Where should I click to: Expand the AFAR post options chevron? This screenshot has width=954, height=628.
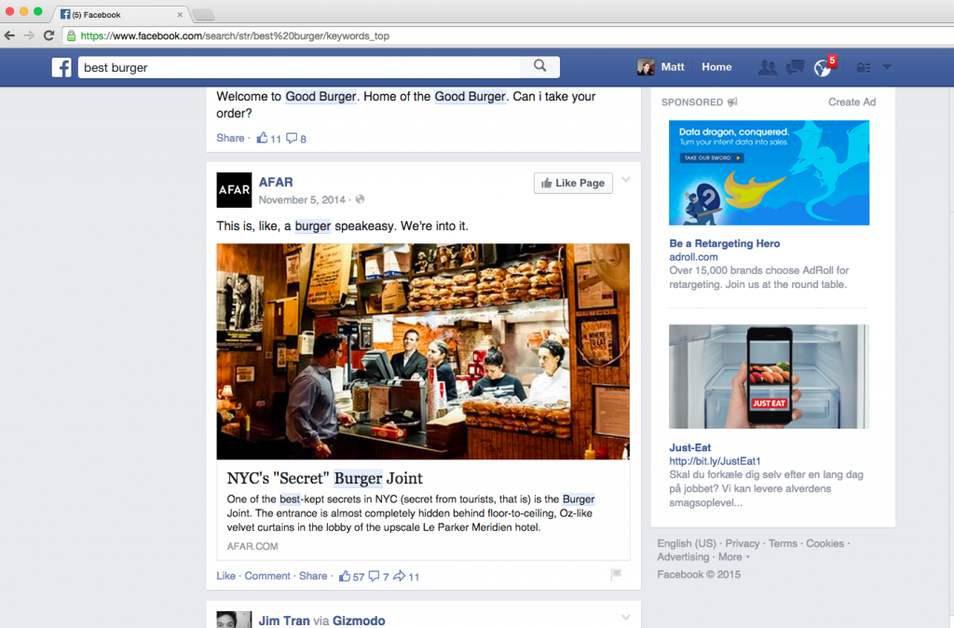tap(625, 180)
